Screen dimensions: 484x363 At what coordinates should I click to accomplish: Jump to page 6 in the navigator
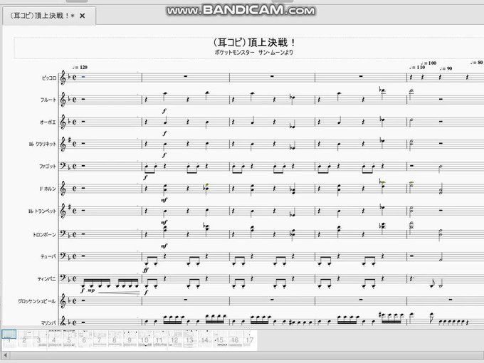pos(84,340)
